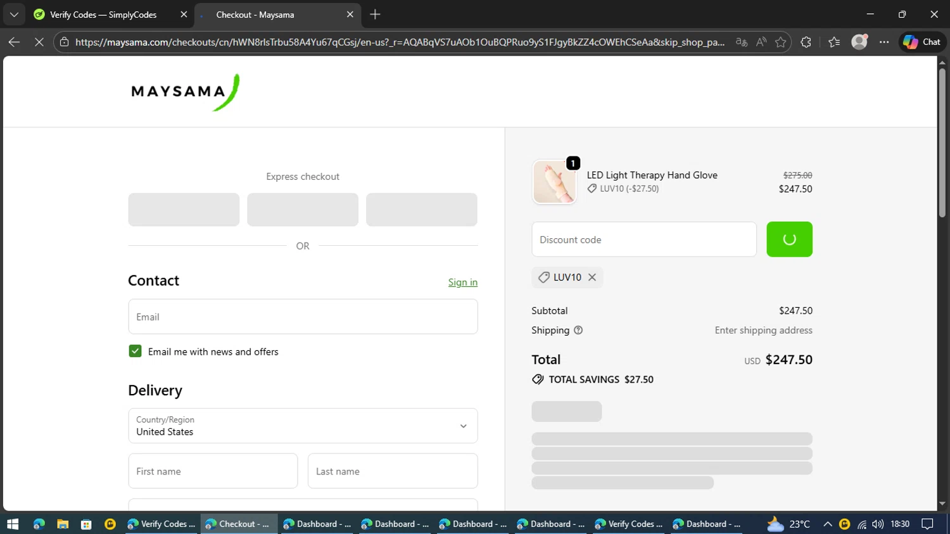Close the Verify Codes — SimplyCodes tab
The width and height of the screenshot is (950, 534).
pyautogui.click(x=184, y=15)
